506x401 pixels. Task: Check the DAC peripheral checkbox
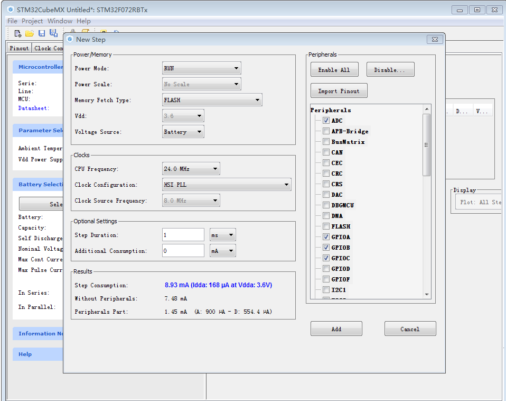tap(326, 195)
